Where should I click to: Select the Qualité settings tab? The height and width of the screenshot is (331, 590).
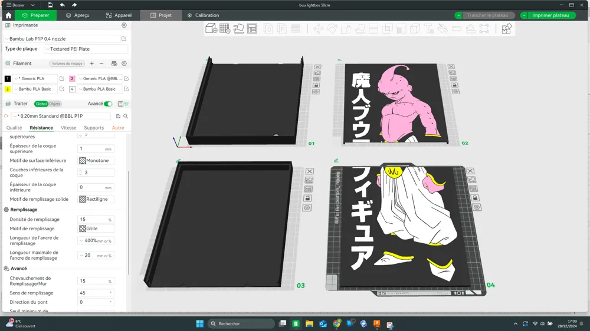click(14, 128)
